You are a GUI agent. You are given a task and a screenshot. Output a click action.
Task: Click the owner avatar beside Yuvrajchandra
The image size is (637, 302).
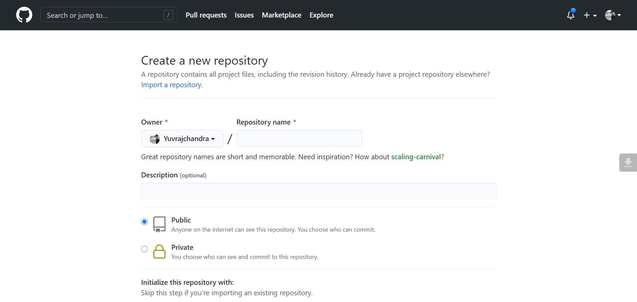[155, 139]
